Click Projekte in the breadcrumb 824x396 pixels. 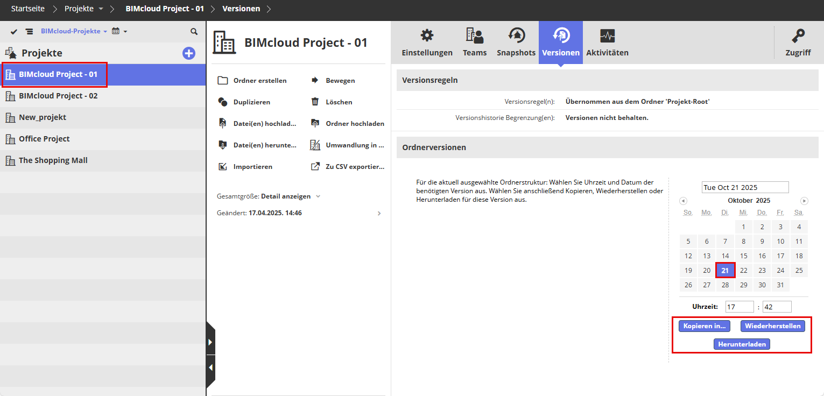click(x=79, y=9)
